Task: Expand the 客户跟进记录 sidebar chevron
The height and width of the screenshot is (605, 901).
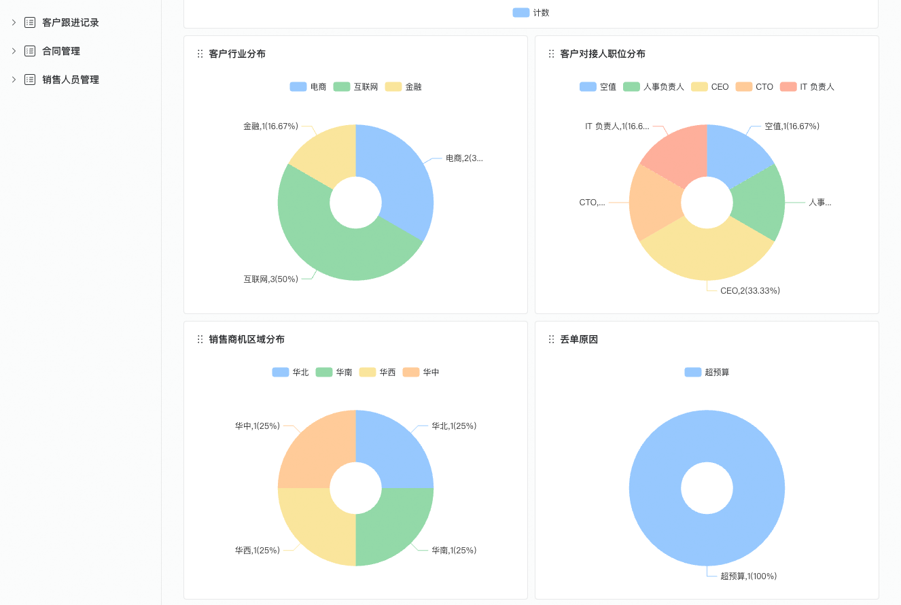Action: (14, 22)
